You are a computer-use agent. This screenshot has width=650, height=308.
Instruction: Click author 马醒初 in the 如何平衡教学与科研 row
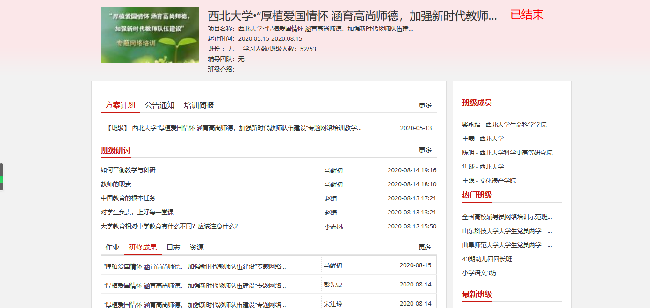tap(333, 170)
